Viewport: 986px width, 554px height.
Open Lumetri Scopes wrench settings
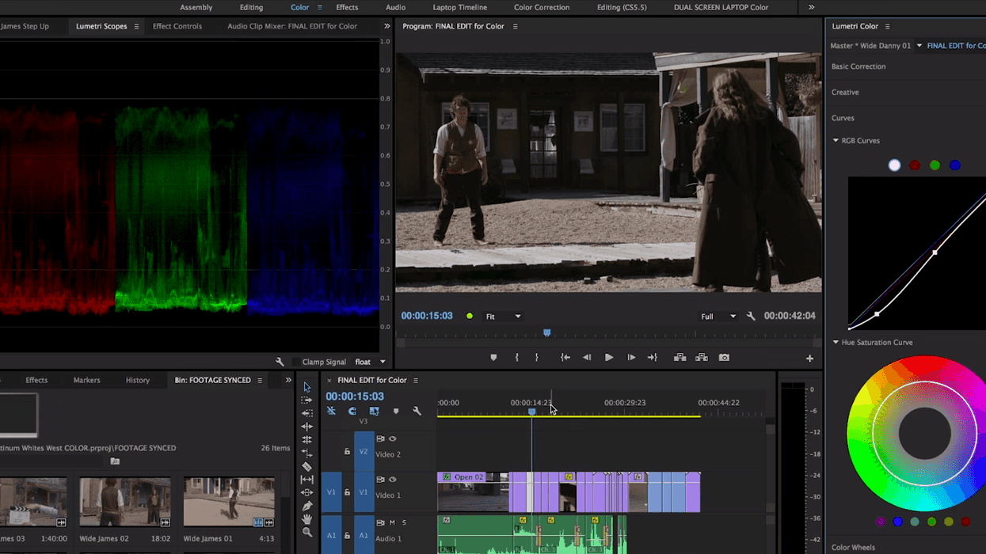pyautogui.click(x=280, y=362)
